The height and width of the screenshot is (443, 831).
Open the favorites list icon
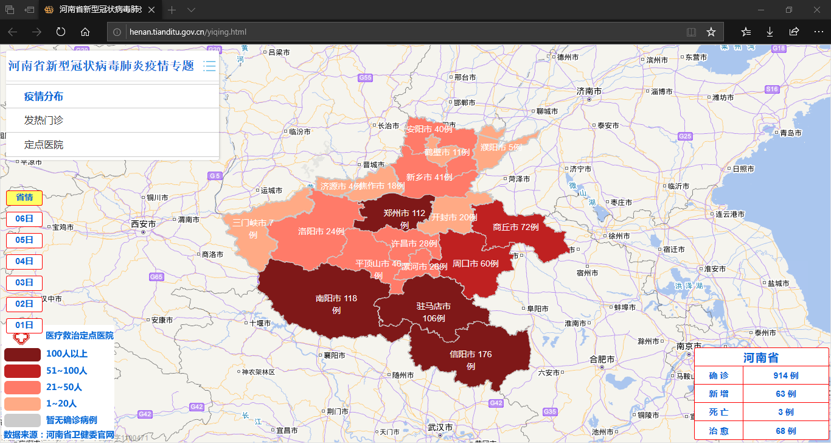(x=746, y=32)
